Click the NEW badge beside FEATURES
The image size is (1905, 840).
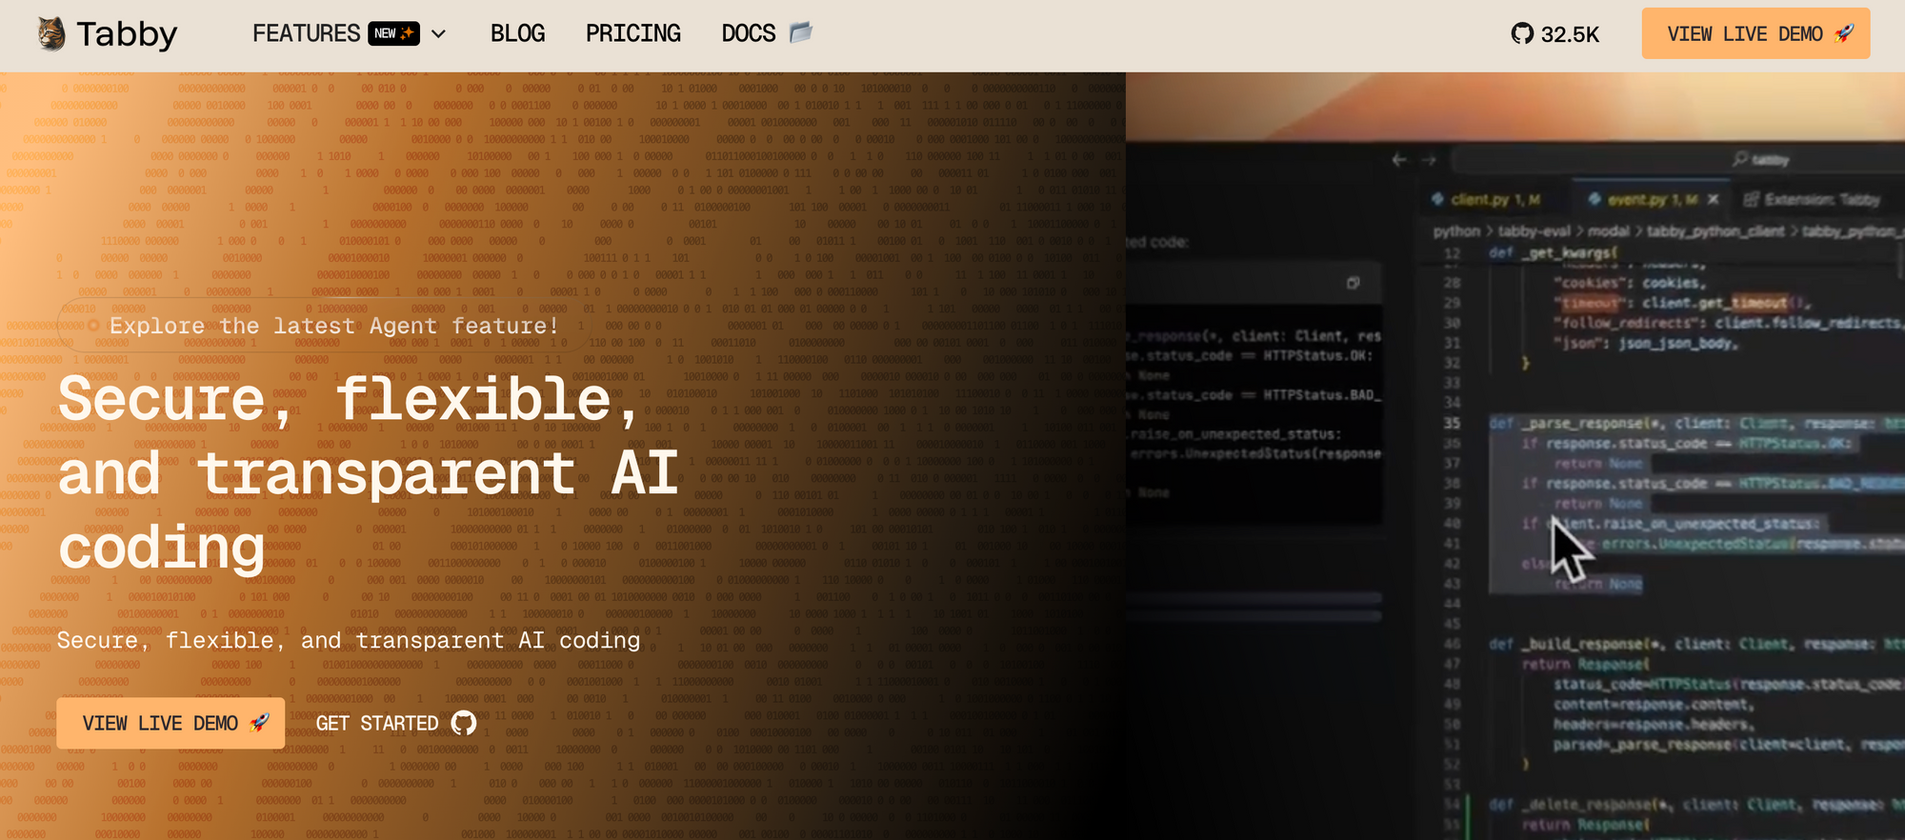pyautogui.click(x=394, y=33)
